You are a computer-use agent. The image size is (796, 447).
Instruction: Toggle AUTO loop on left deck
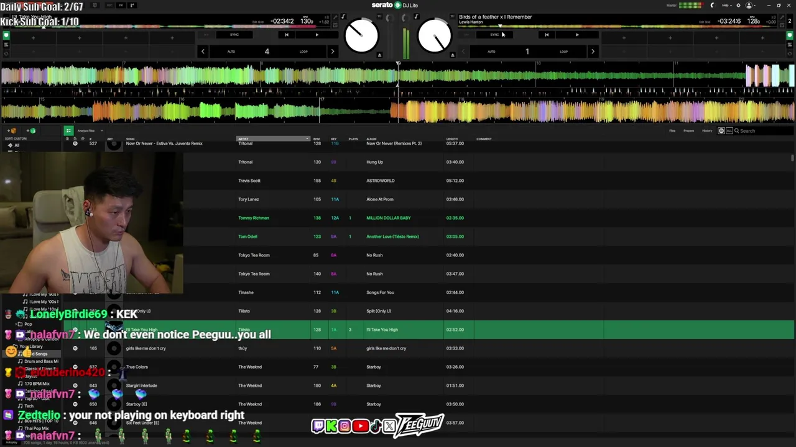point(231,52)
